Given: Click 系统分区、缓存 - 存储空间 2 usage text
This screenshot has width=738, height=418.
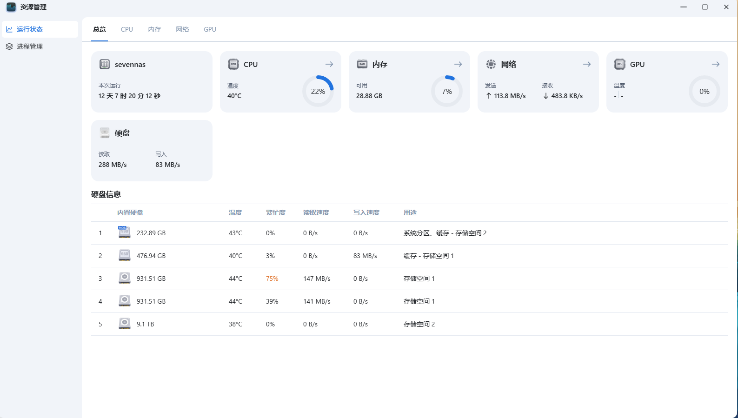Looking at the screenshot, I should (445, 233).
